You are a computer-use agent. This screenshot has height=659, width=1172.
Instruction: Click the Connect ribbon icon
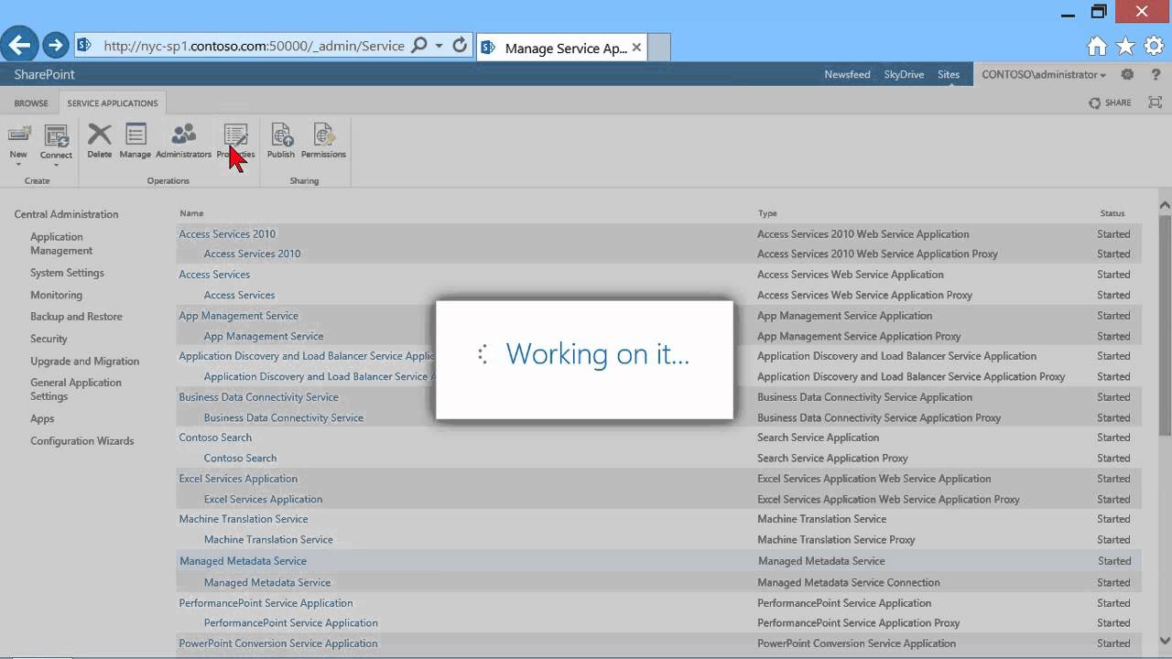pos(56,135)
